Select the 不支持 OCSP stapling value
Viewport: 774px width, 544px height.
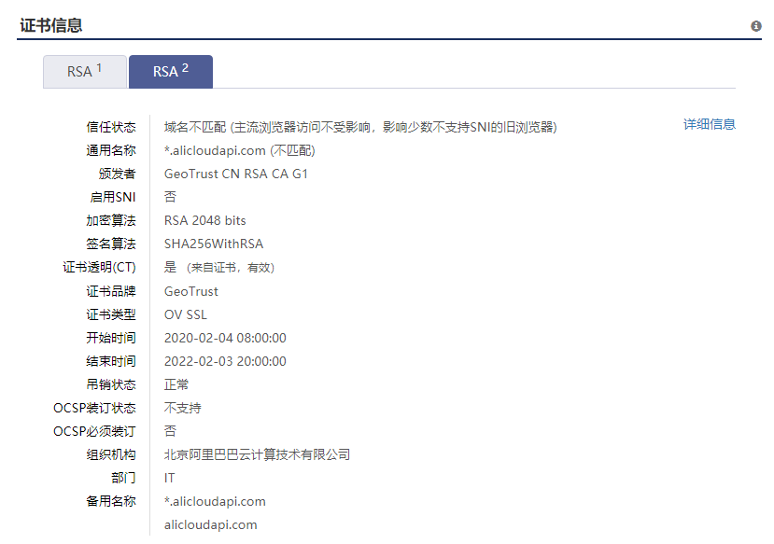[183, 408]
